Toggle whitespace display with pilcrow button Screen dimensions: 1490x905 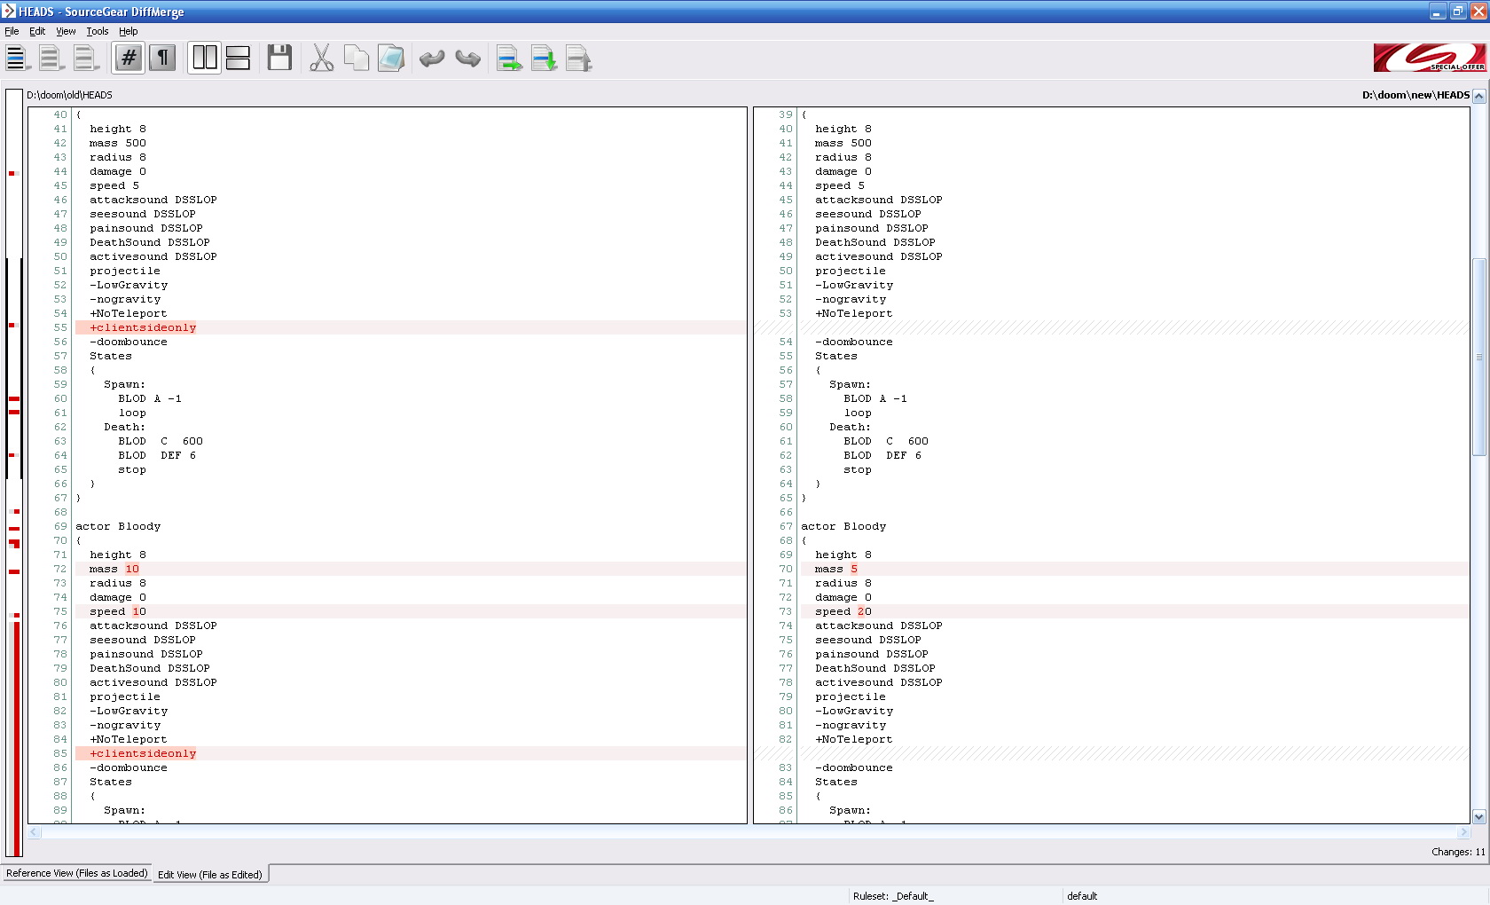point(162,59)
